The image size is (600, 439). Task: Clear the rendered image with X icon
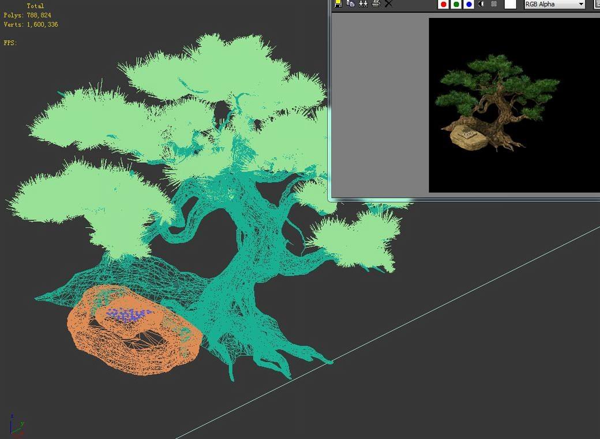click(389, 3)
